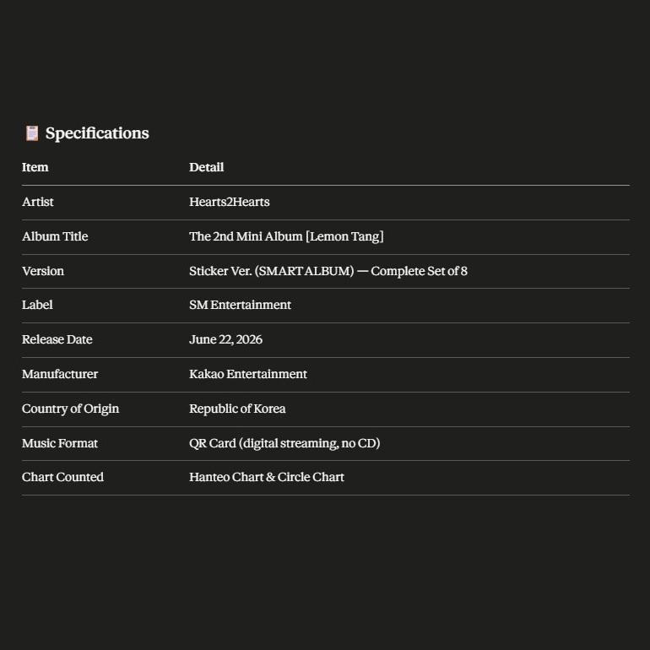Select the Sticker Ver. SMART ALBUM detail
The image size is (650, 650).
click(328, 271)
